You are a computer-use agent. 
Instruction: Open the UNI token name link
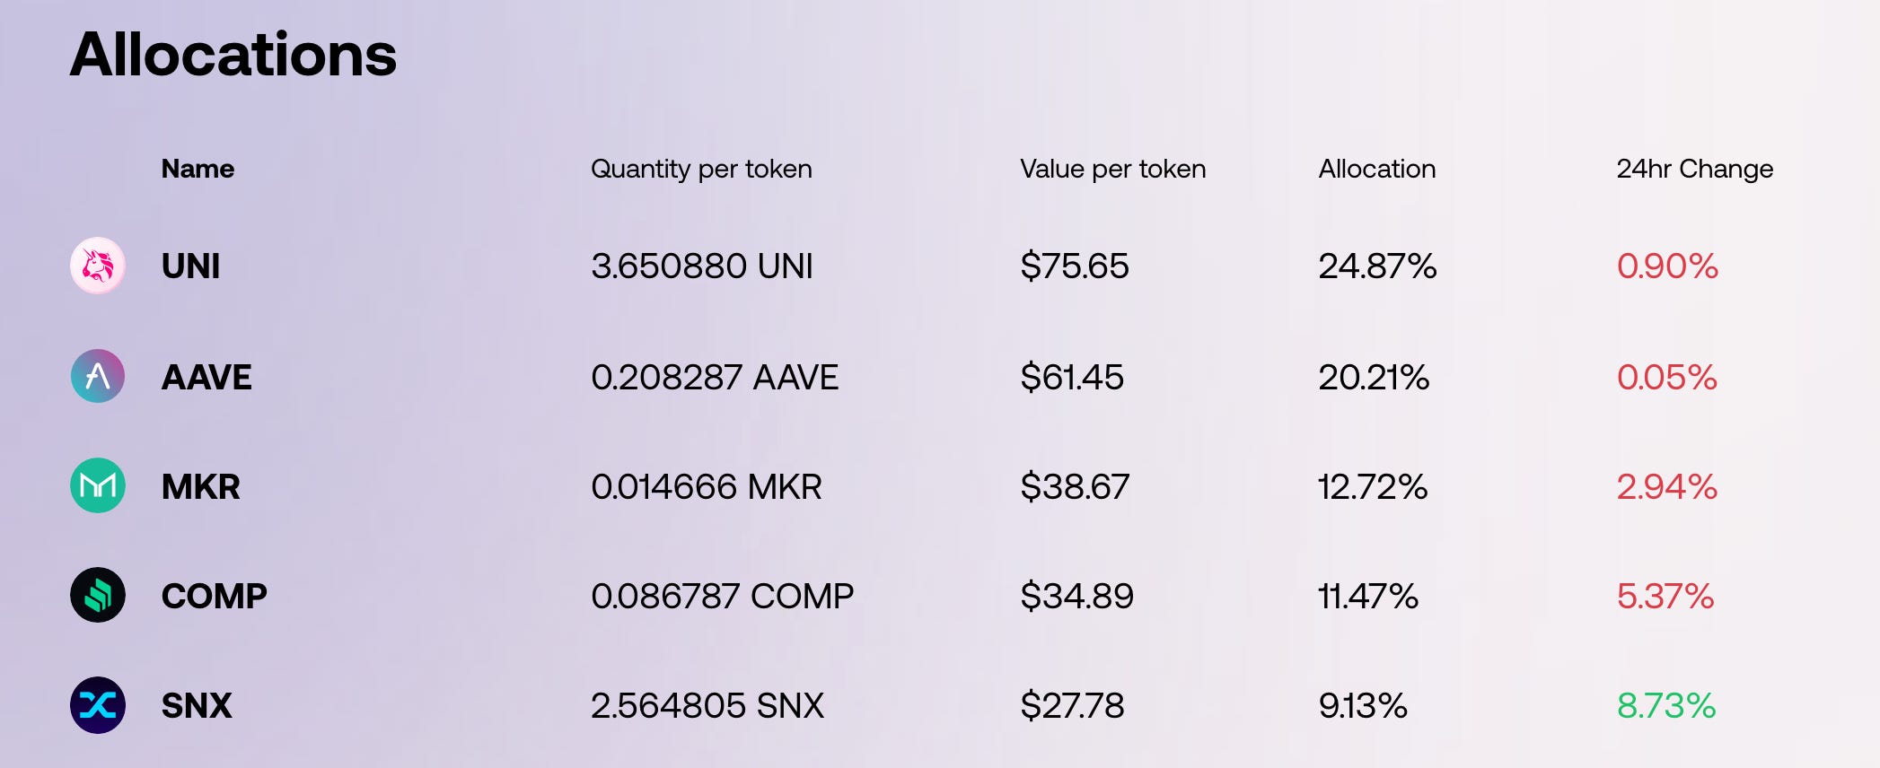tap(190, 266)
